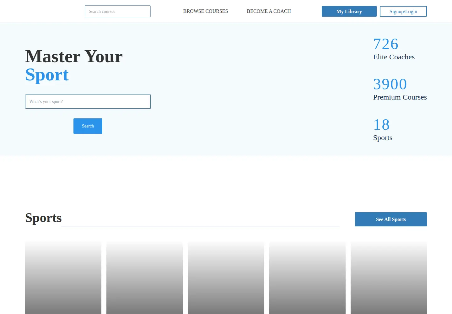Click the 18 sports count

coord(381,125)
